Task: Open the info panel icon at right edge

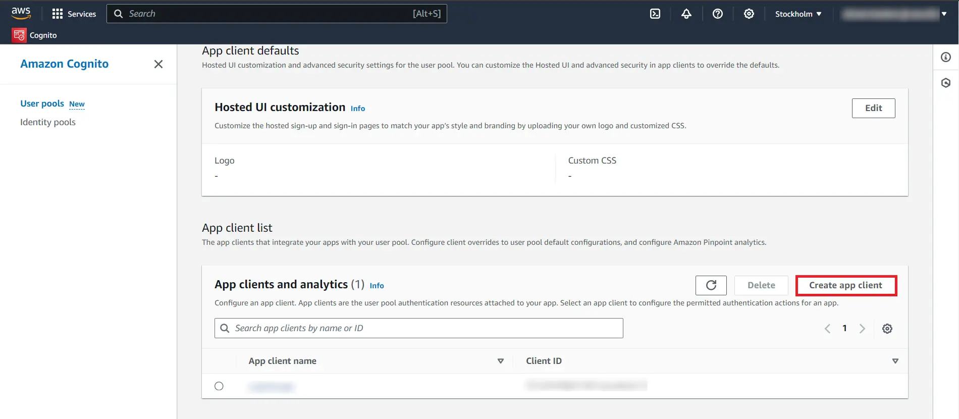Action: click(x=946, y=57)
